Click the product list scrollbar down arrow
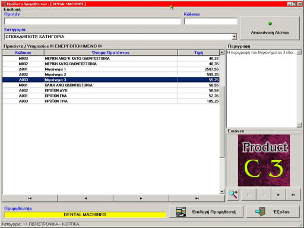 (x=222, y=192)
